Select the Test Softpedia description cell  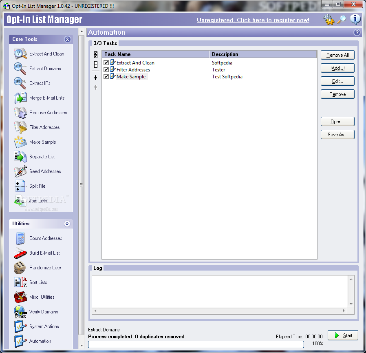227,77
